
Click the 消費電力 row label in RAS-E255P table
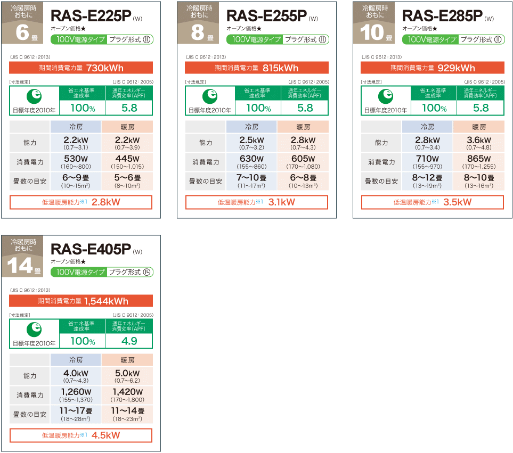[x=206, y=162]
